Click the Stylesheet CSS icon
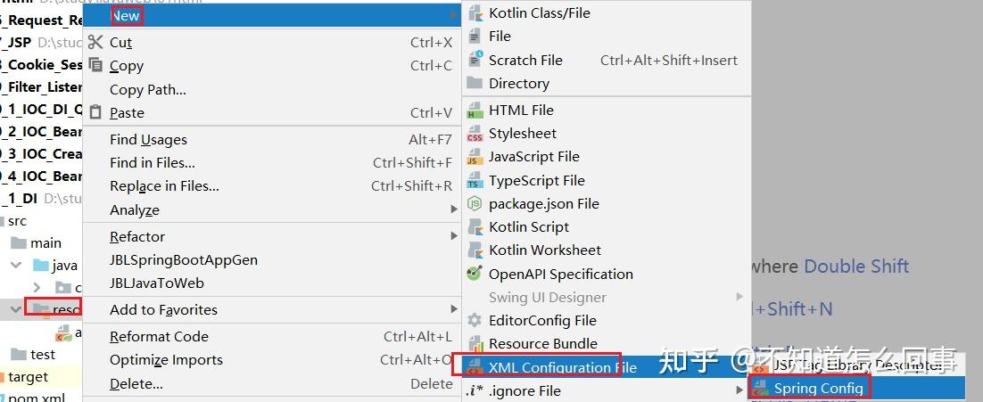Image resolution: width=983 pixels, height=402 pixels. tap(475, 134)
